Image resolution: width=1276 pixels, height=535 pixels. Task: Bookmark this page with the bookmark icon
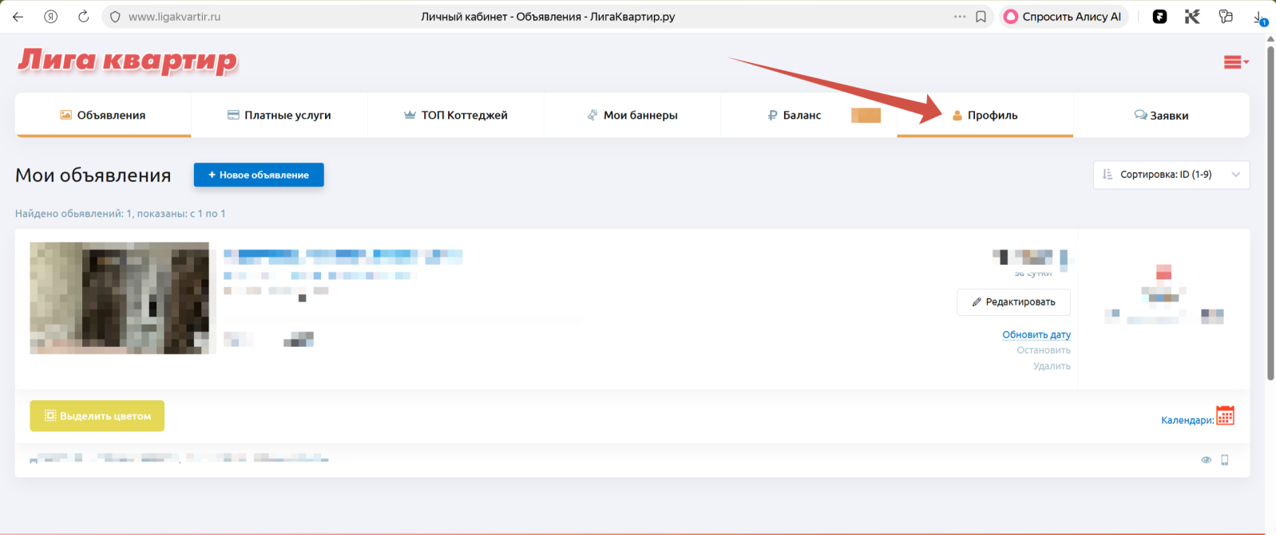click(x=981, y=17)
